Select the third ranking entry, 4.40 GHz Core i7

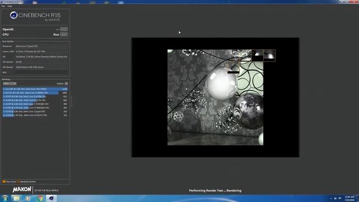click(35, 97)
